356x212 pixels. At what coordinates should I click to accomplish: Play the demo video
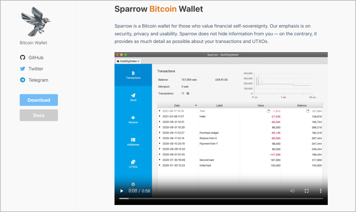122,191
